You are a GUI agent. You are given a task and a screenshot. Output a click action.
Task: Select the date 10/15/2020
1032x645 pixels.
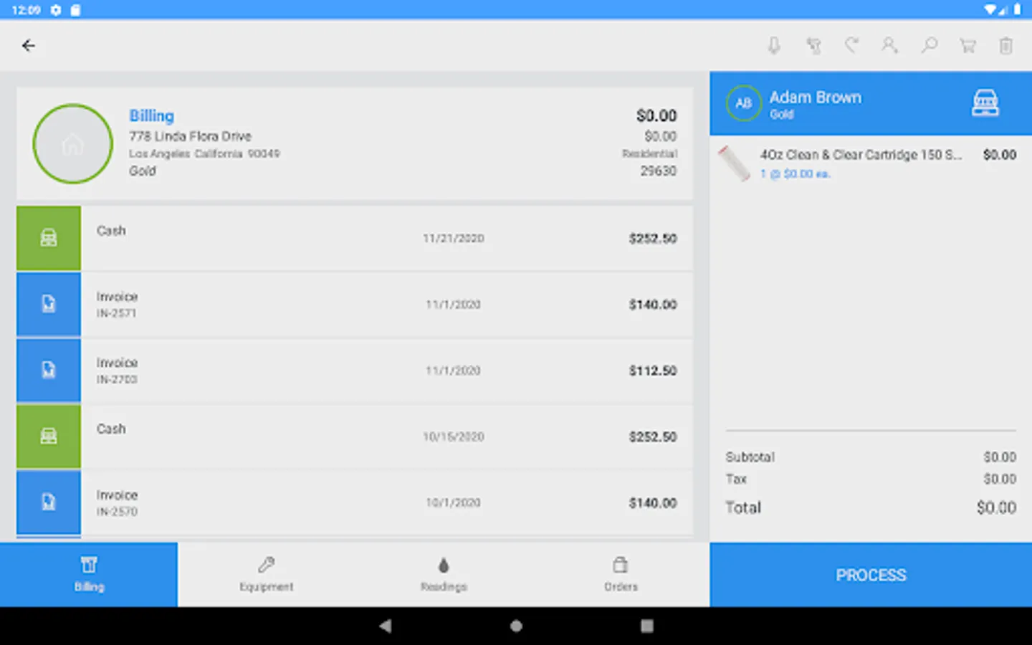(x=454, y=437)
